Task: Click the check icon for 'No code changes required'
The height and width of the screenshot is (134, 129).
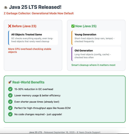Action: click(10, 114)
